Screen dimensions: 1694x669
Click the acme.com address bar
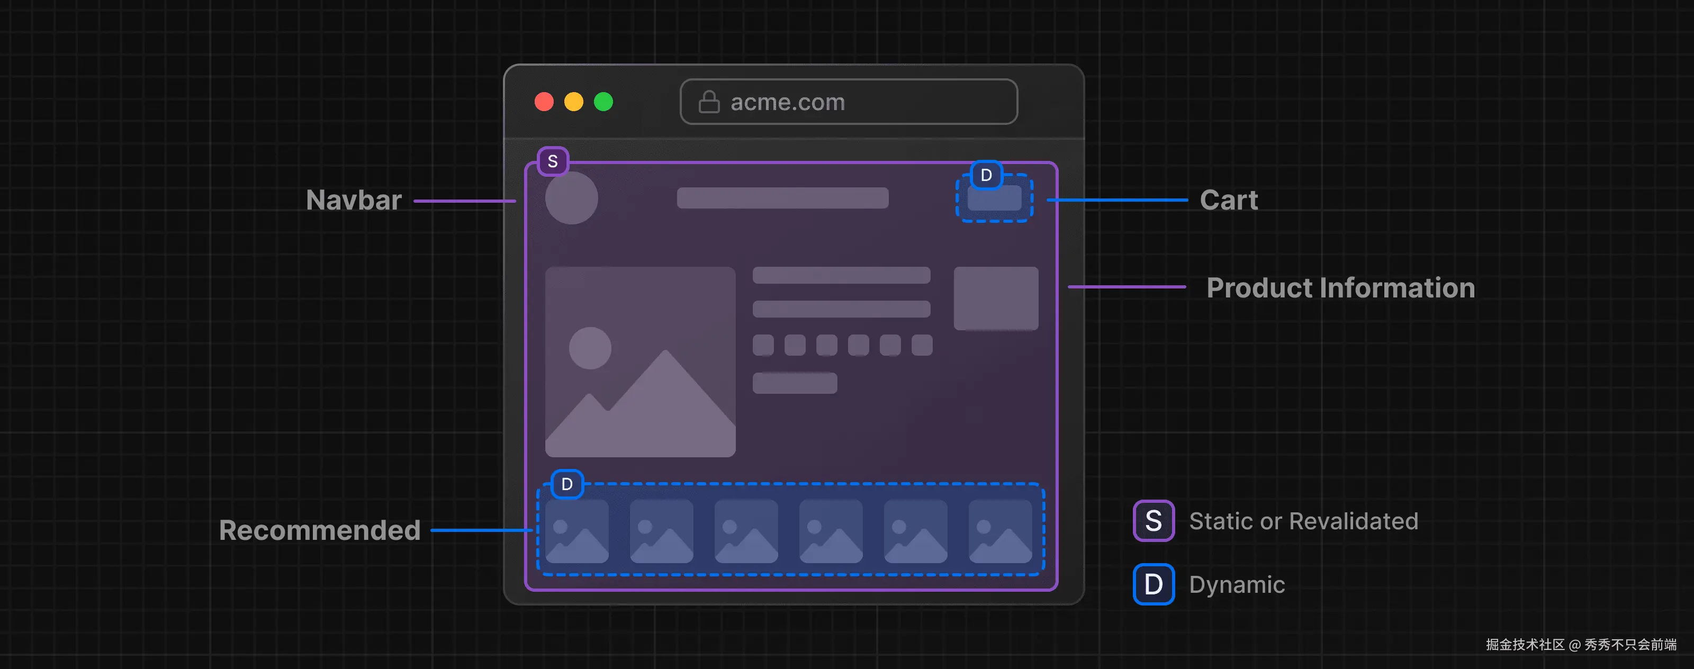tap(848, 102)
